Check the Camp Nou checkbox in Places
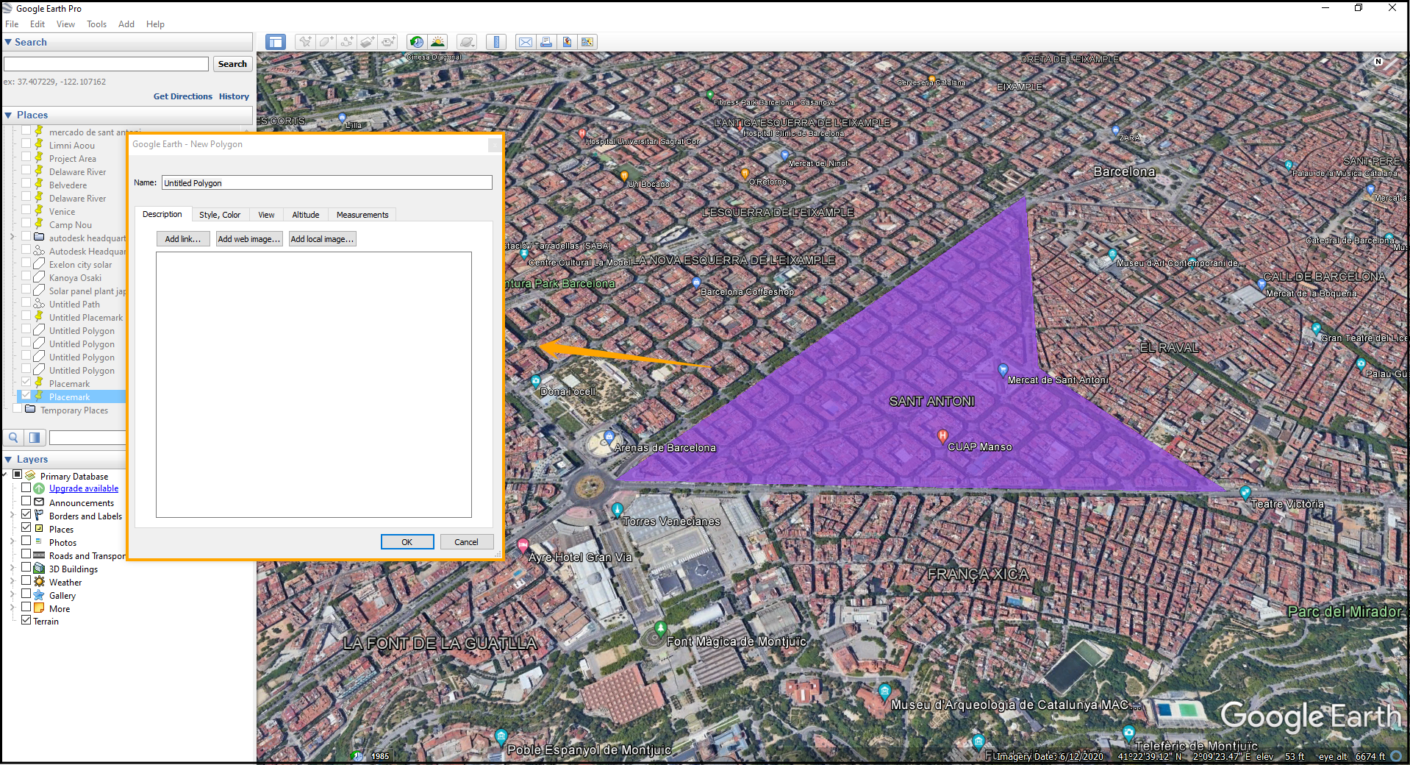 [26, 224]
